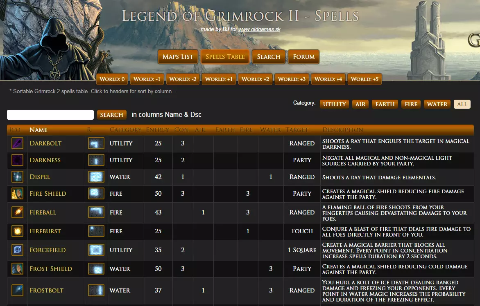
Task: Click the Fireburst spell icon
Action: (18, 231)
